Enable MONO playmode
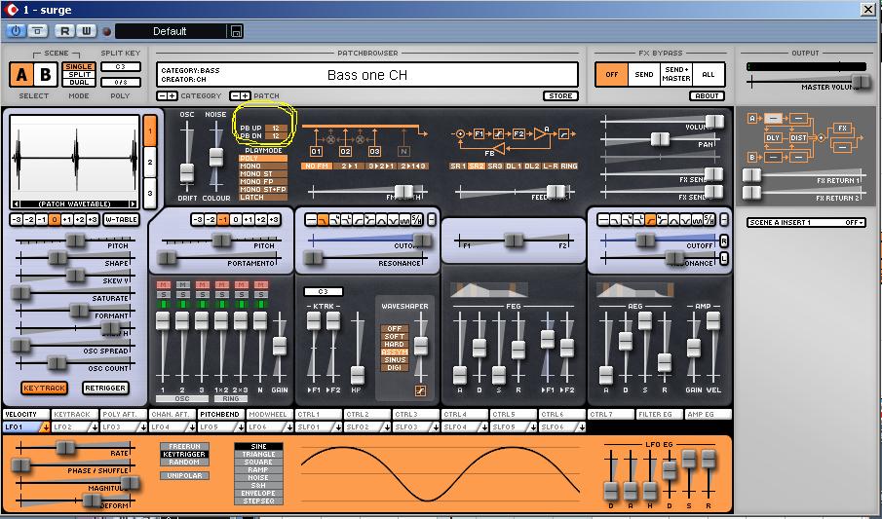Viewport: 882px width, 519px height. pyautogui.click(x=263, y=167)
